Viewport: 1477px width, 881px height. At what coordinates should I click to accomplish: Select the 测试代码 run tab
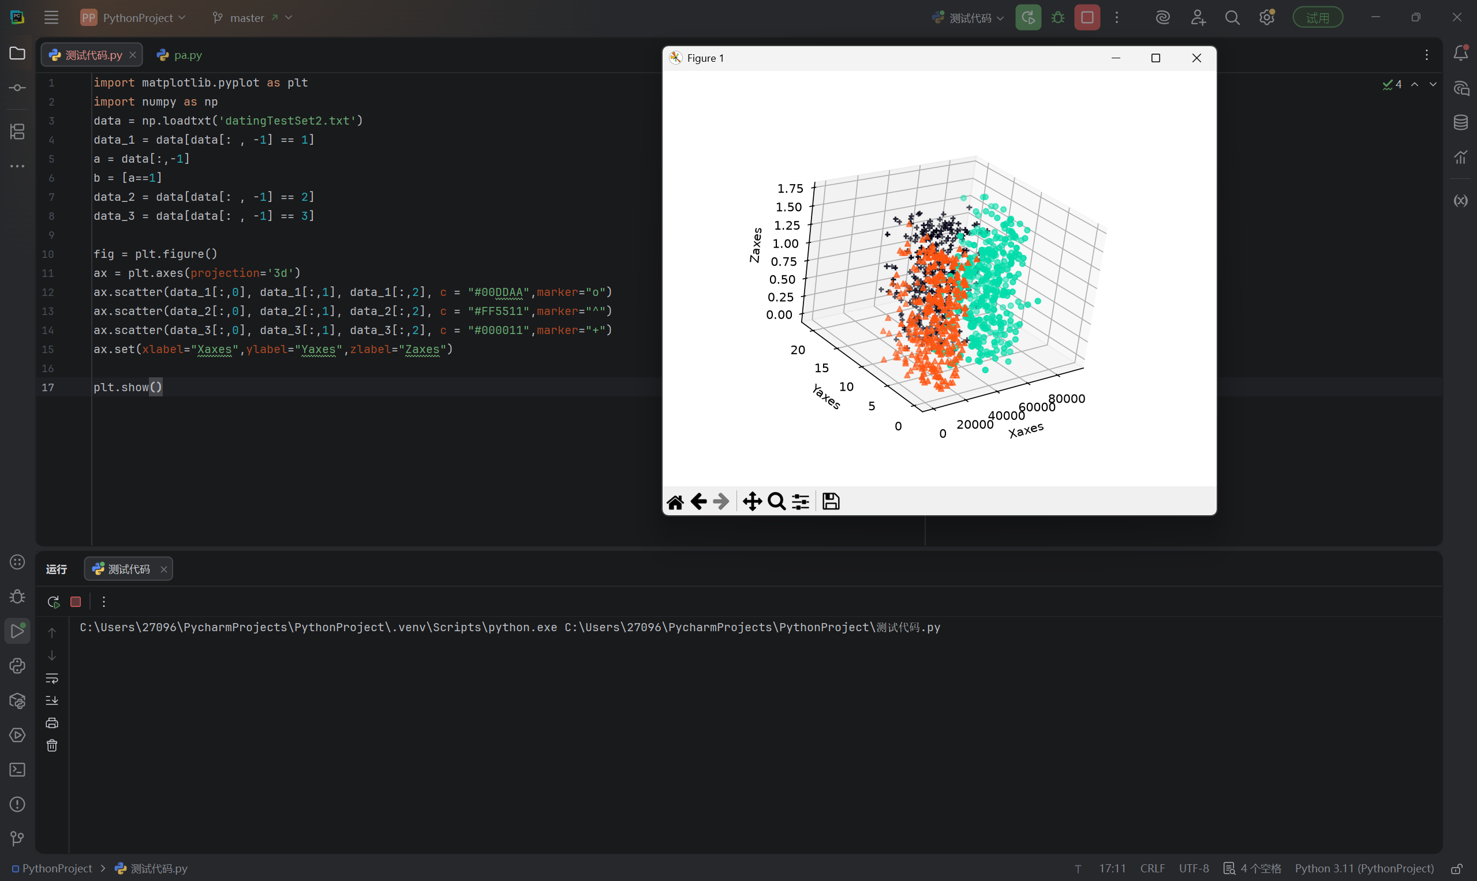[128, 569]
